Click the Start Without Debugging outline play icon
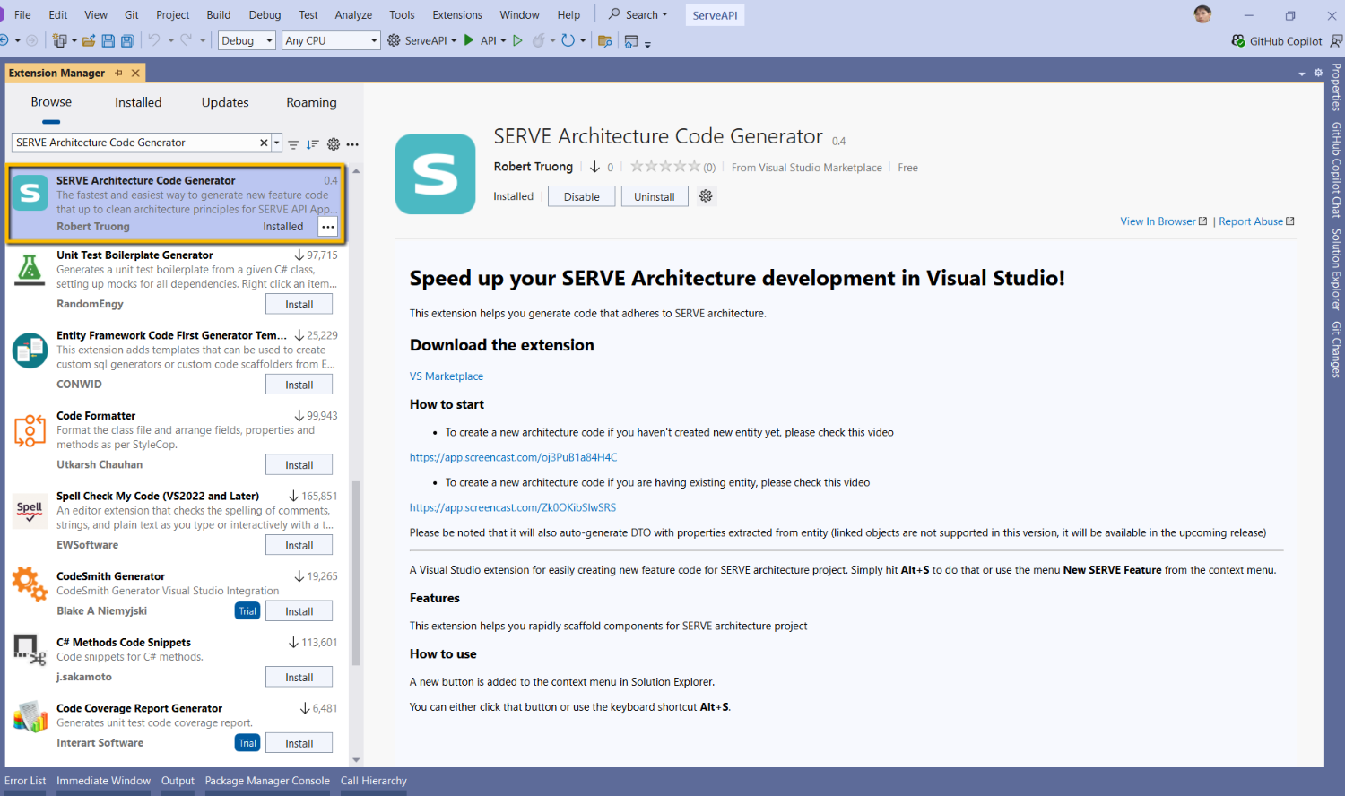Viewport: 1345px width, 796px height. click(517, 40)
